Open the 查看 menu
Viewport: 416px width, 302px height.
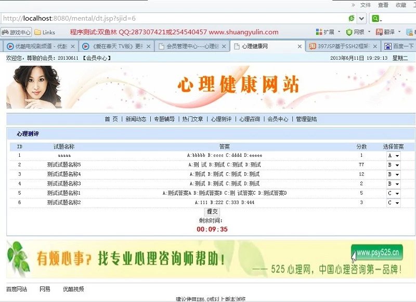point(383,5)
